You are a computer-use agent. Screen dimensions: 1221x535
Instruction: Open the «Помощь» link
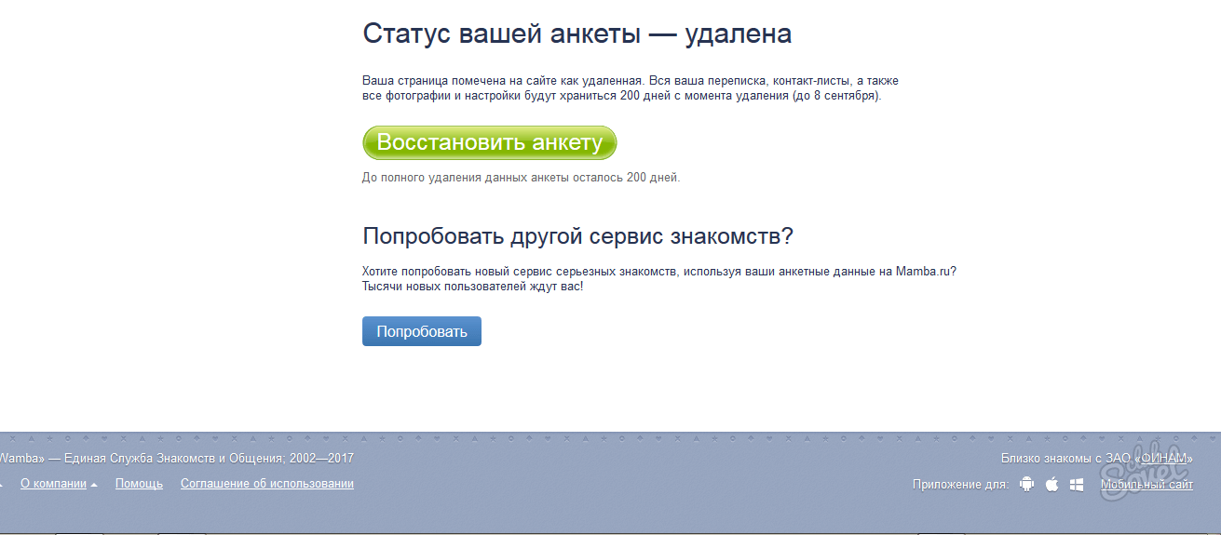click(139, 484)
